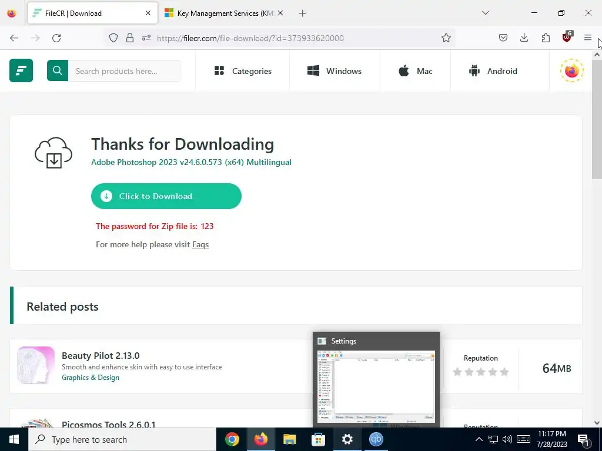
Task: Open the Mac section
Action: 416,71
